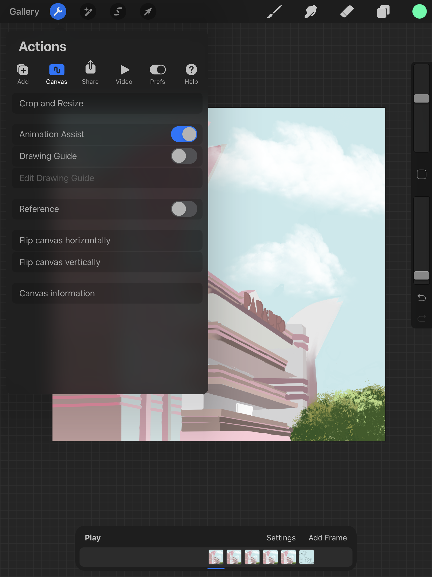Viewport: 432px width, 577px height.
Task: Activate the Selection S-ribbon tool
Action: coord(118,11)
